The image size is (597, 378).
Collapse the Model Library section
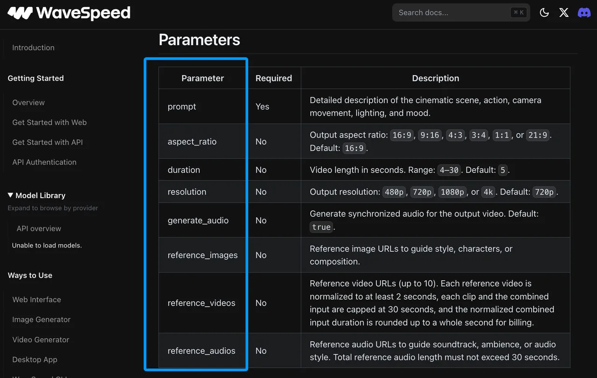click(36, 195)
